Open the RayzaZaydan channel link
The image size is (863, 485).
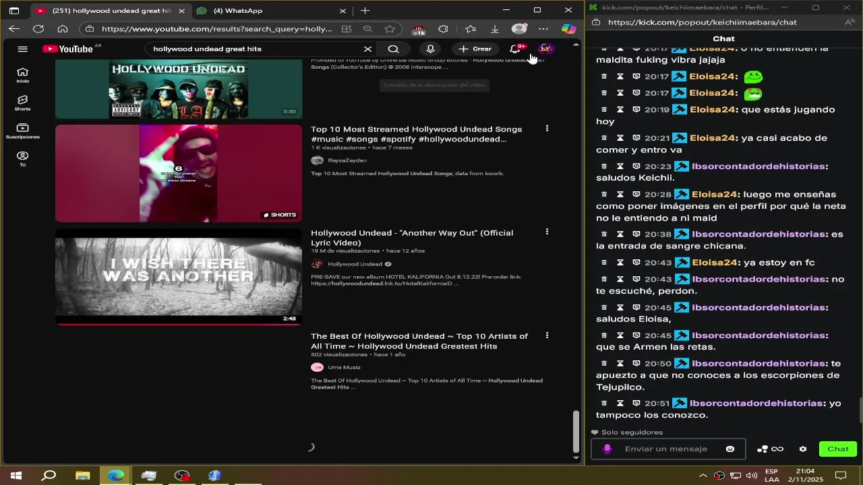tap(347, 160)
